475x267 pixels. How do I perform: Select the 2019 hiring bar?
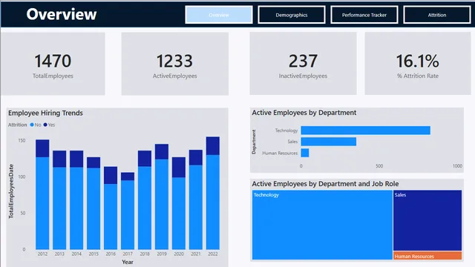(x=162, y=197)
